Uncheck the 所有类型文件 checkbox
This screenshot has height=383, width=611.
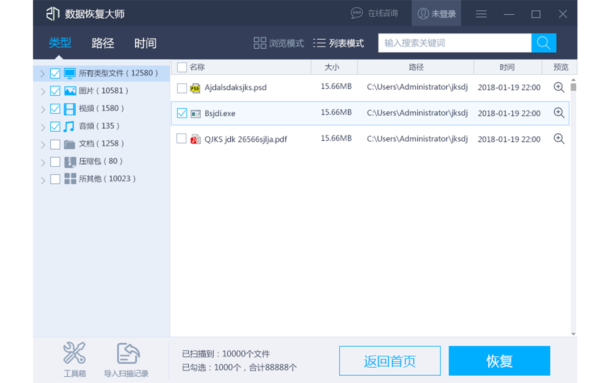tap(55, 73)
